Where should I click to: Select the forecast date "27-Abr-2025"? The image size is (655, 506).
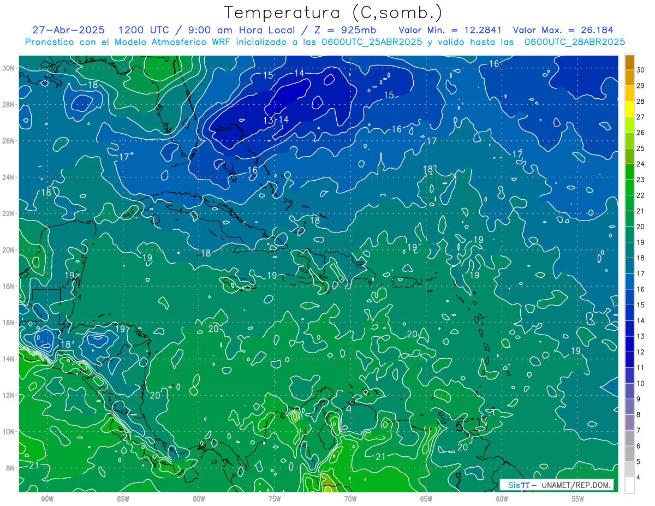(68, 30)
